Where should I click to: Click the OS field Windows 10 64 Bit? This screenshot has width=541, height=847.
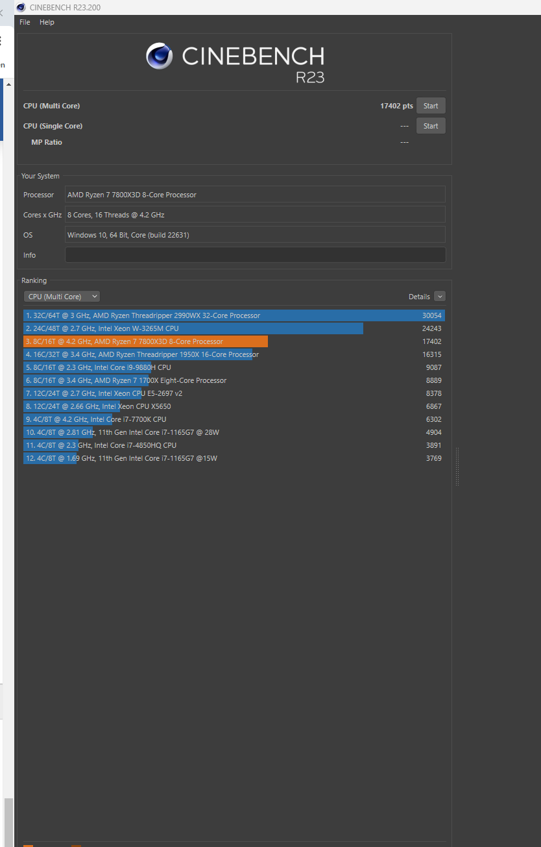[255, 235]
